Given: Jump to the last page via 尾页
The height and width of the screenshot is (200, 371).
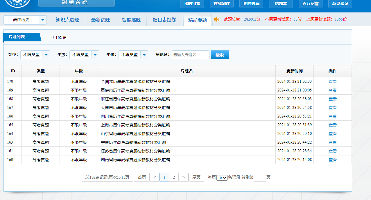Looking at the screenshot, I should [x=196, y=177].
